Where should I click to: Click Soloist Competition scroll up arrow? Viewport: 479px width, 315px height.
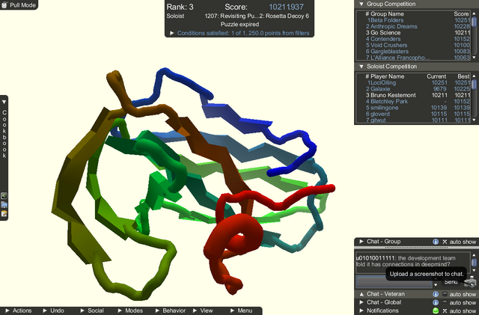pos(474,76)
